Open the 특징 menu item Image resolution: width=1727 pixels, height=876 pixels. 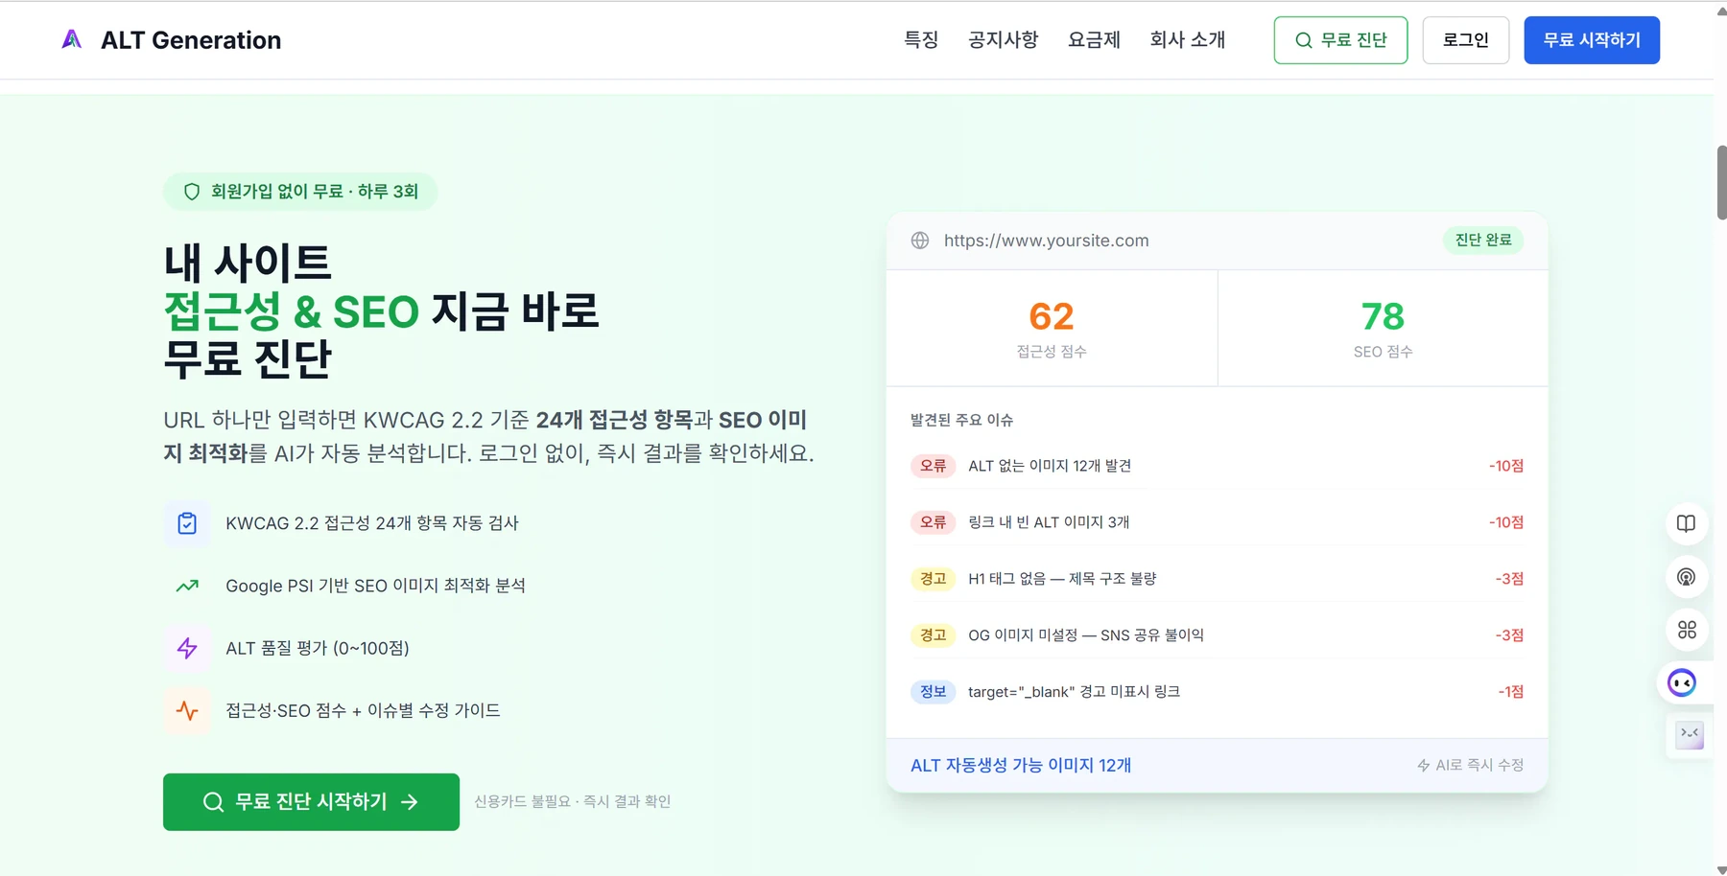pos(921,40)
